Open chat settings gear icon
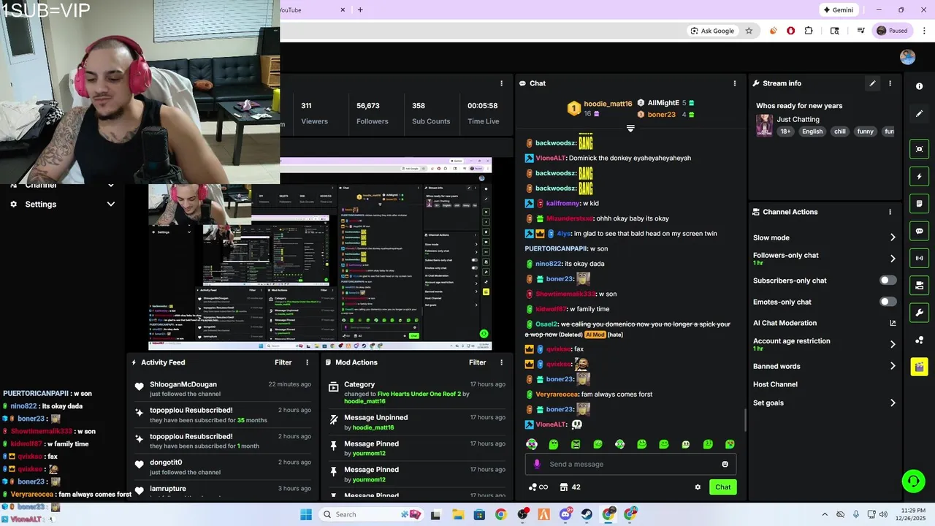Image resolution: width=935 pixels, height=526 pixels. click(x=698, y=487)
